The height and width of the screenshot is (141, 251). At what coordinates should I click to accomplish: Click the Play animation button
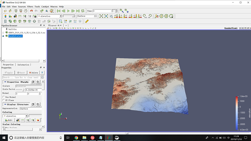pyautogui.click(x=68, y=11)
